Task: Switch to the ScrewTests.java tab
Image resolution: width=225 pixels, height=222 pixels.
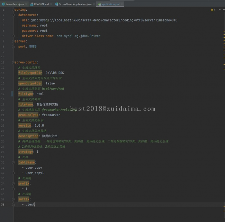Action: 14,4
